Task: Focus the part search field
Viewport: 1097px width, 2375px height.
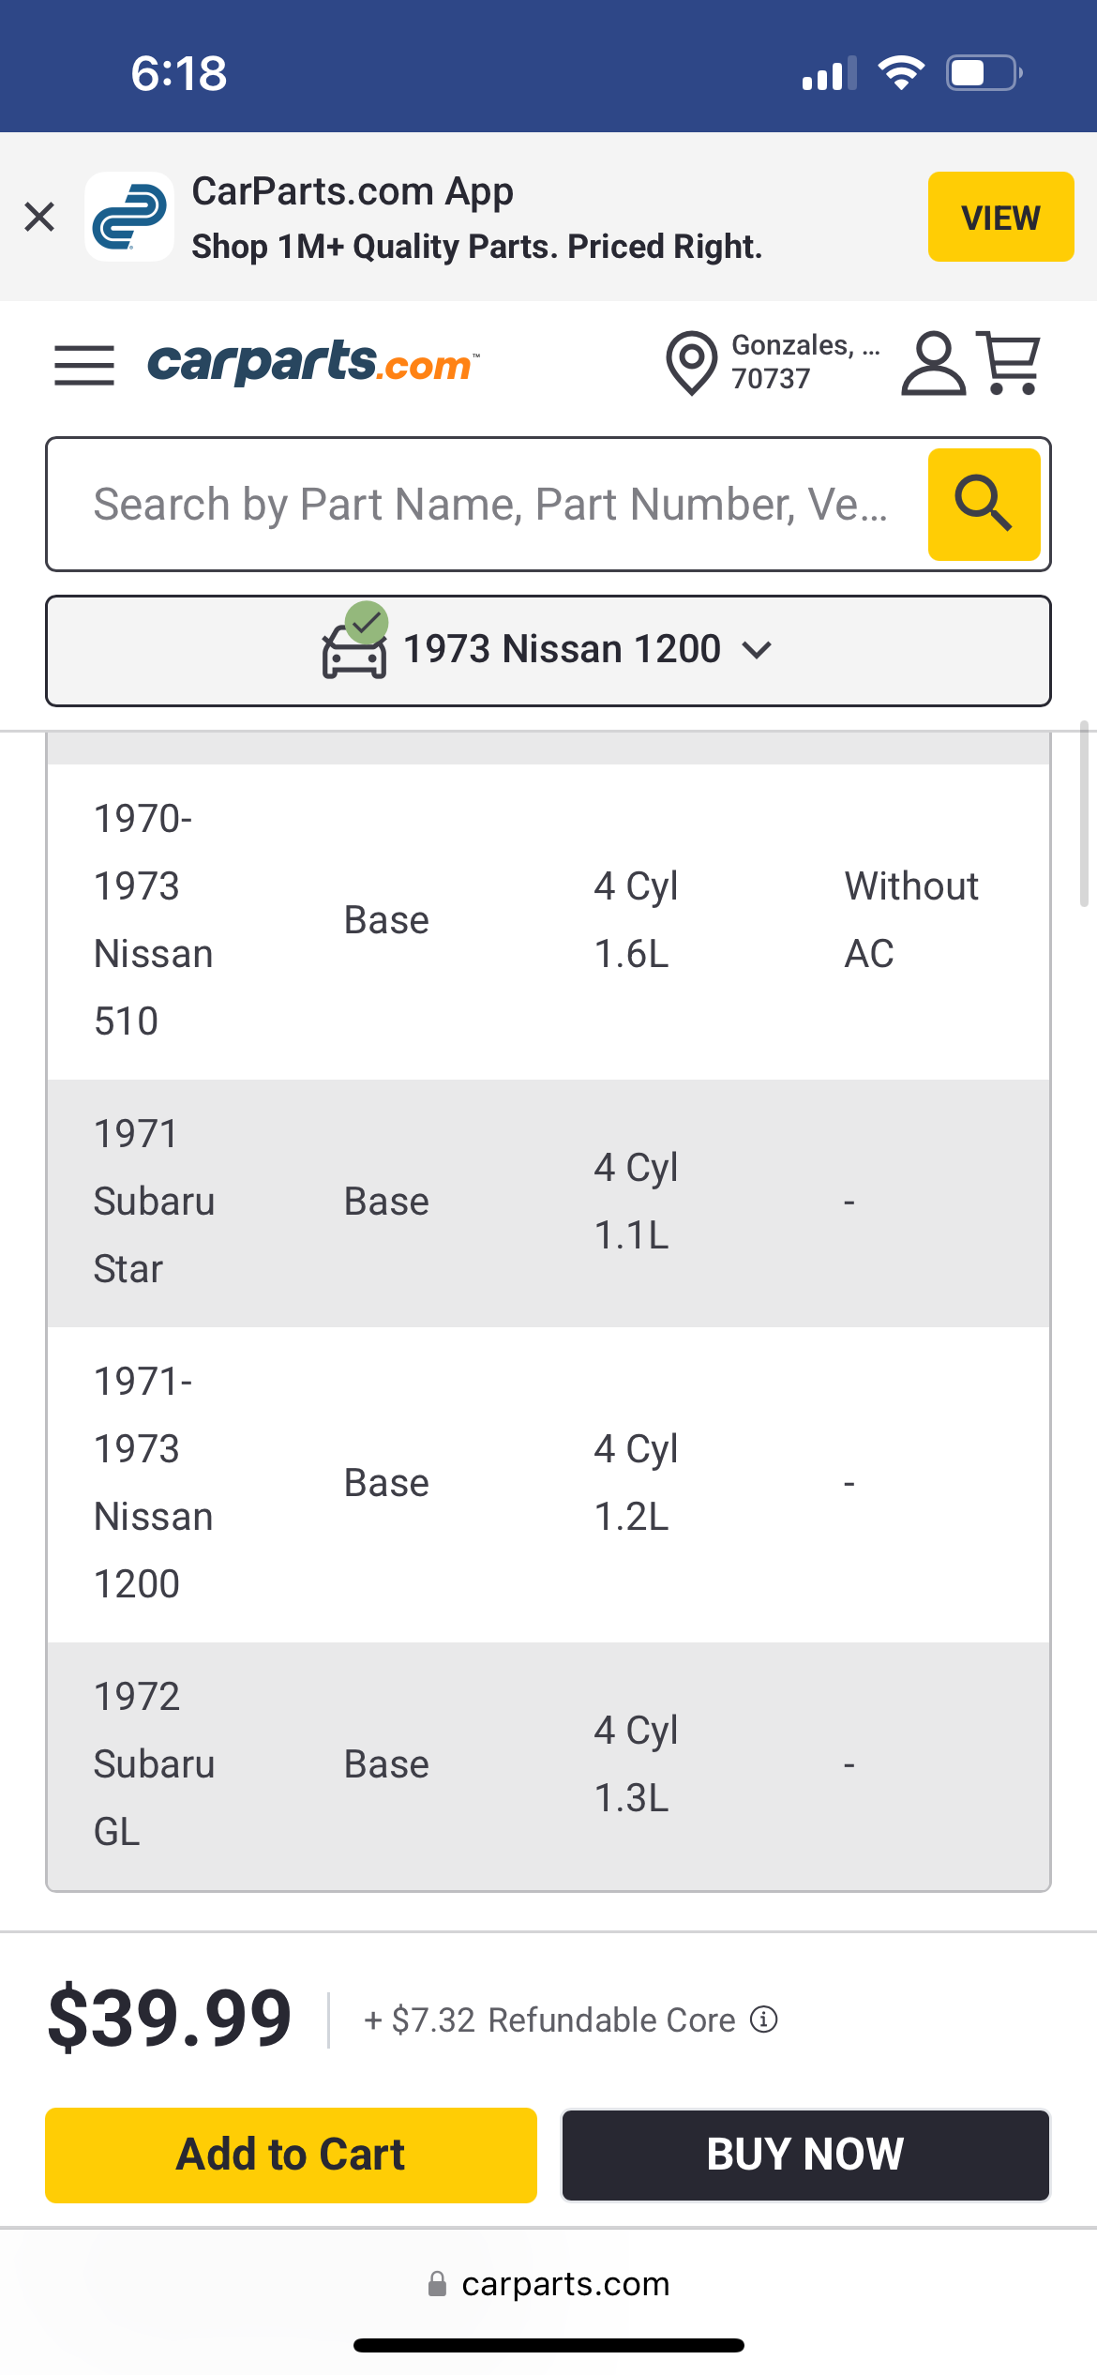Action: coord(489,505)
